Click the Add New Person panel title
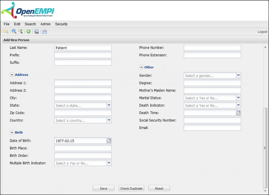Viewport: 269px width, 195px height. point(16,40)
